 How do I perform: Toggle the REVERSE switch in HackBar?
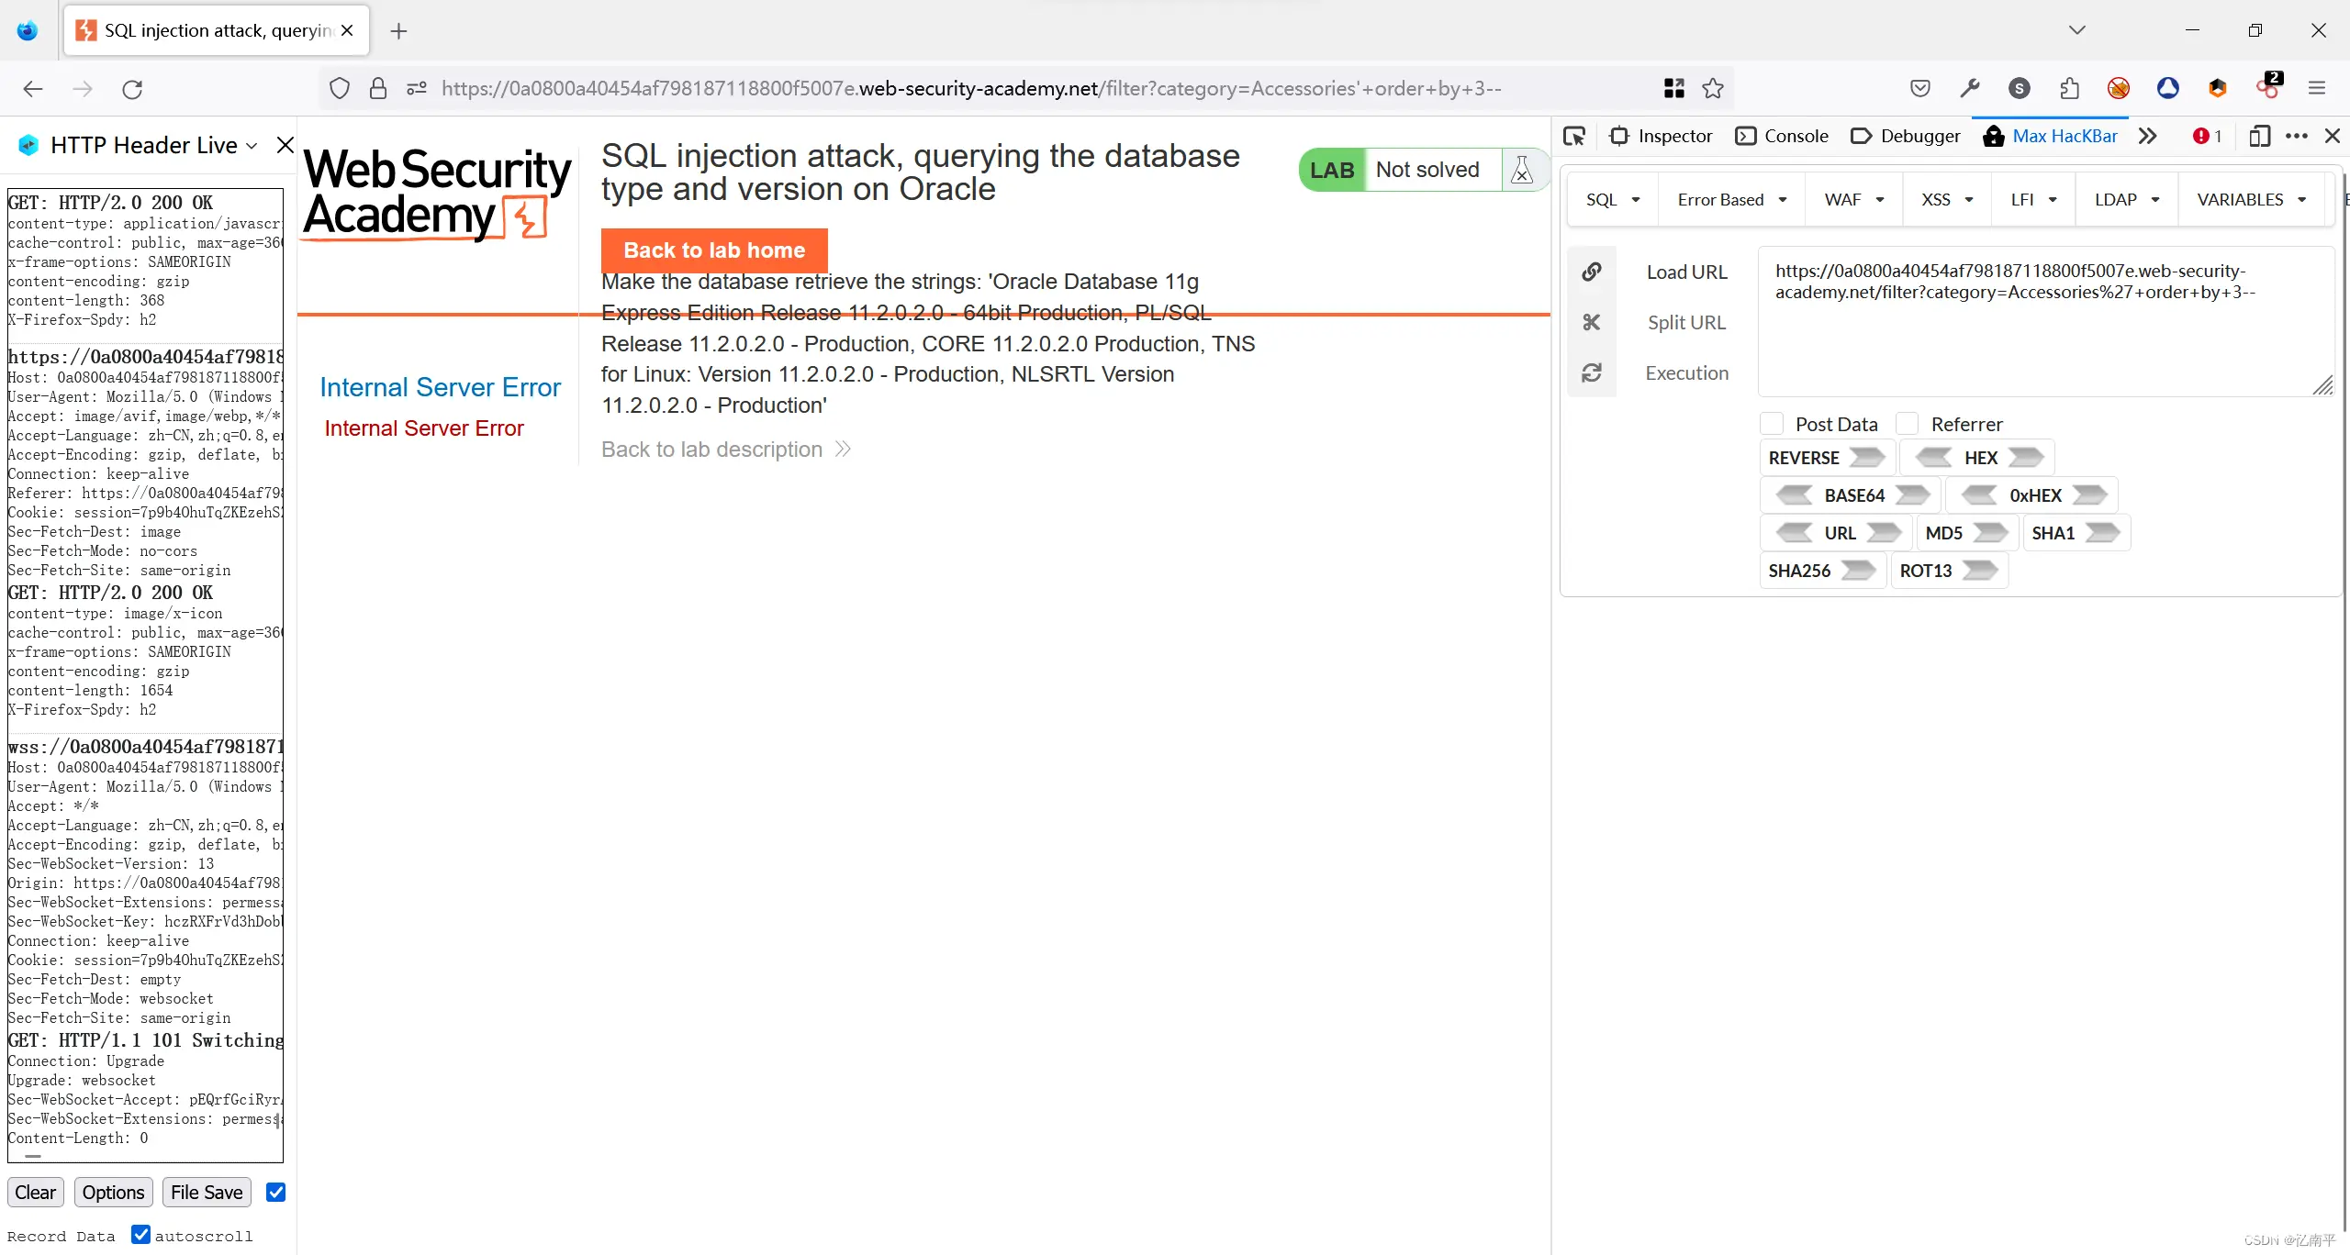click(x=1865, y=457)
